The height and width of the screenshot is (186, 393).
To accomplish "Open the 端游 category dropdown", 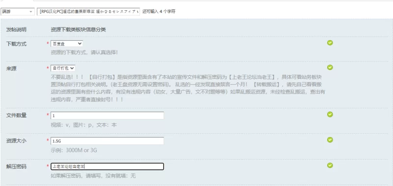I will (x=18, y=11).
